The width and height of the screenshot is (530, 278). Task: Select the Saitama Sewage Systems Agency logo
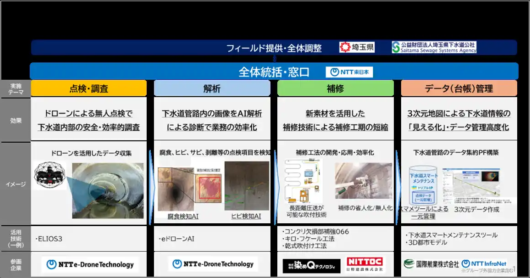434,47
